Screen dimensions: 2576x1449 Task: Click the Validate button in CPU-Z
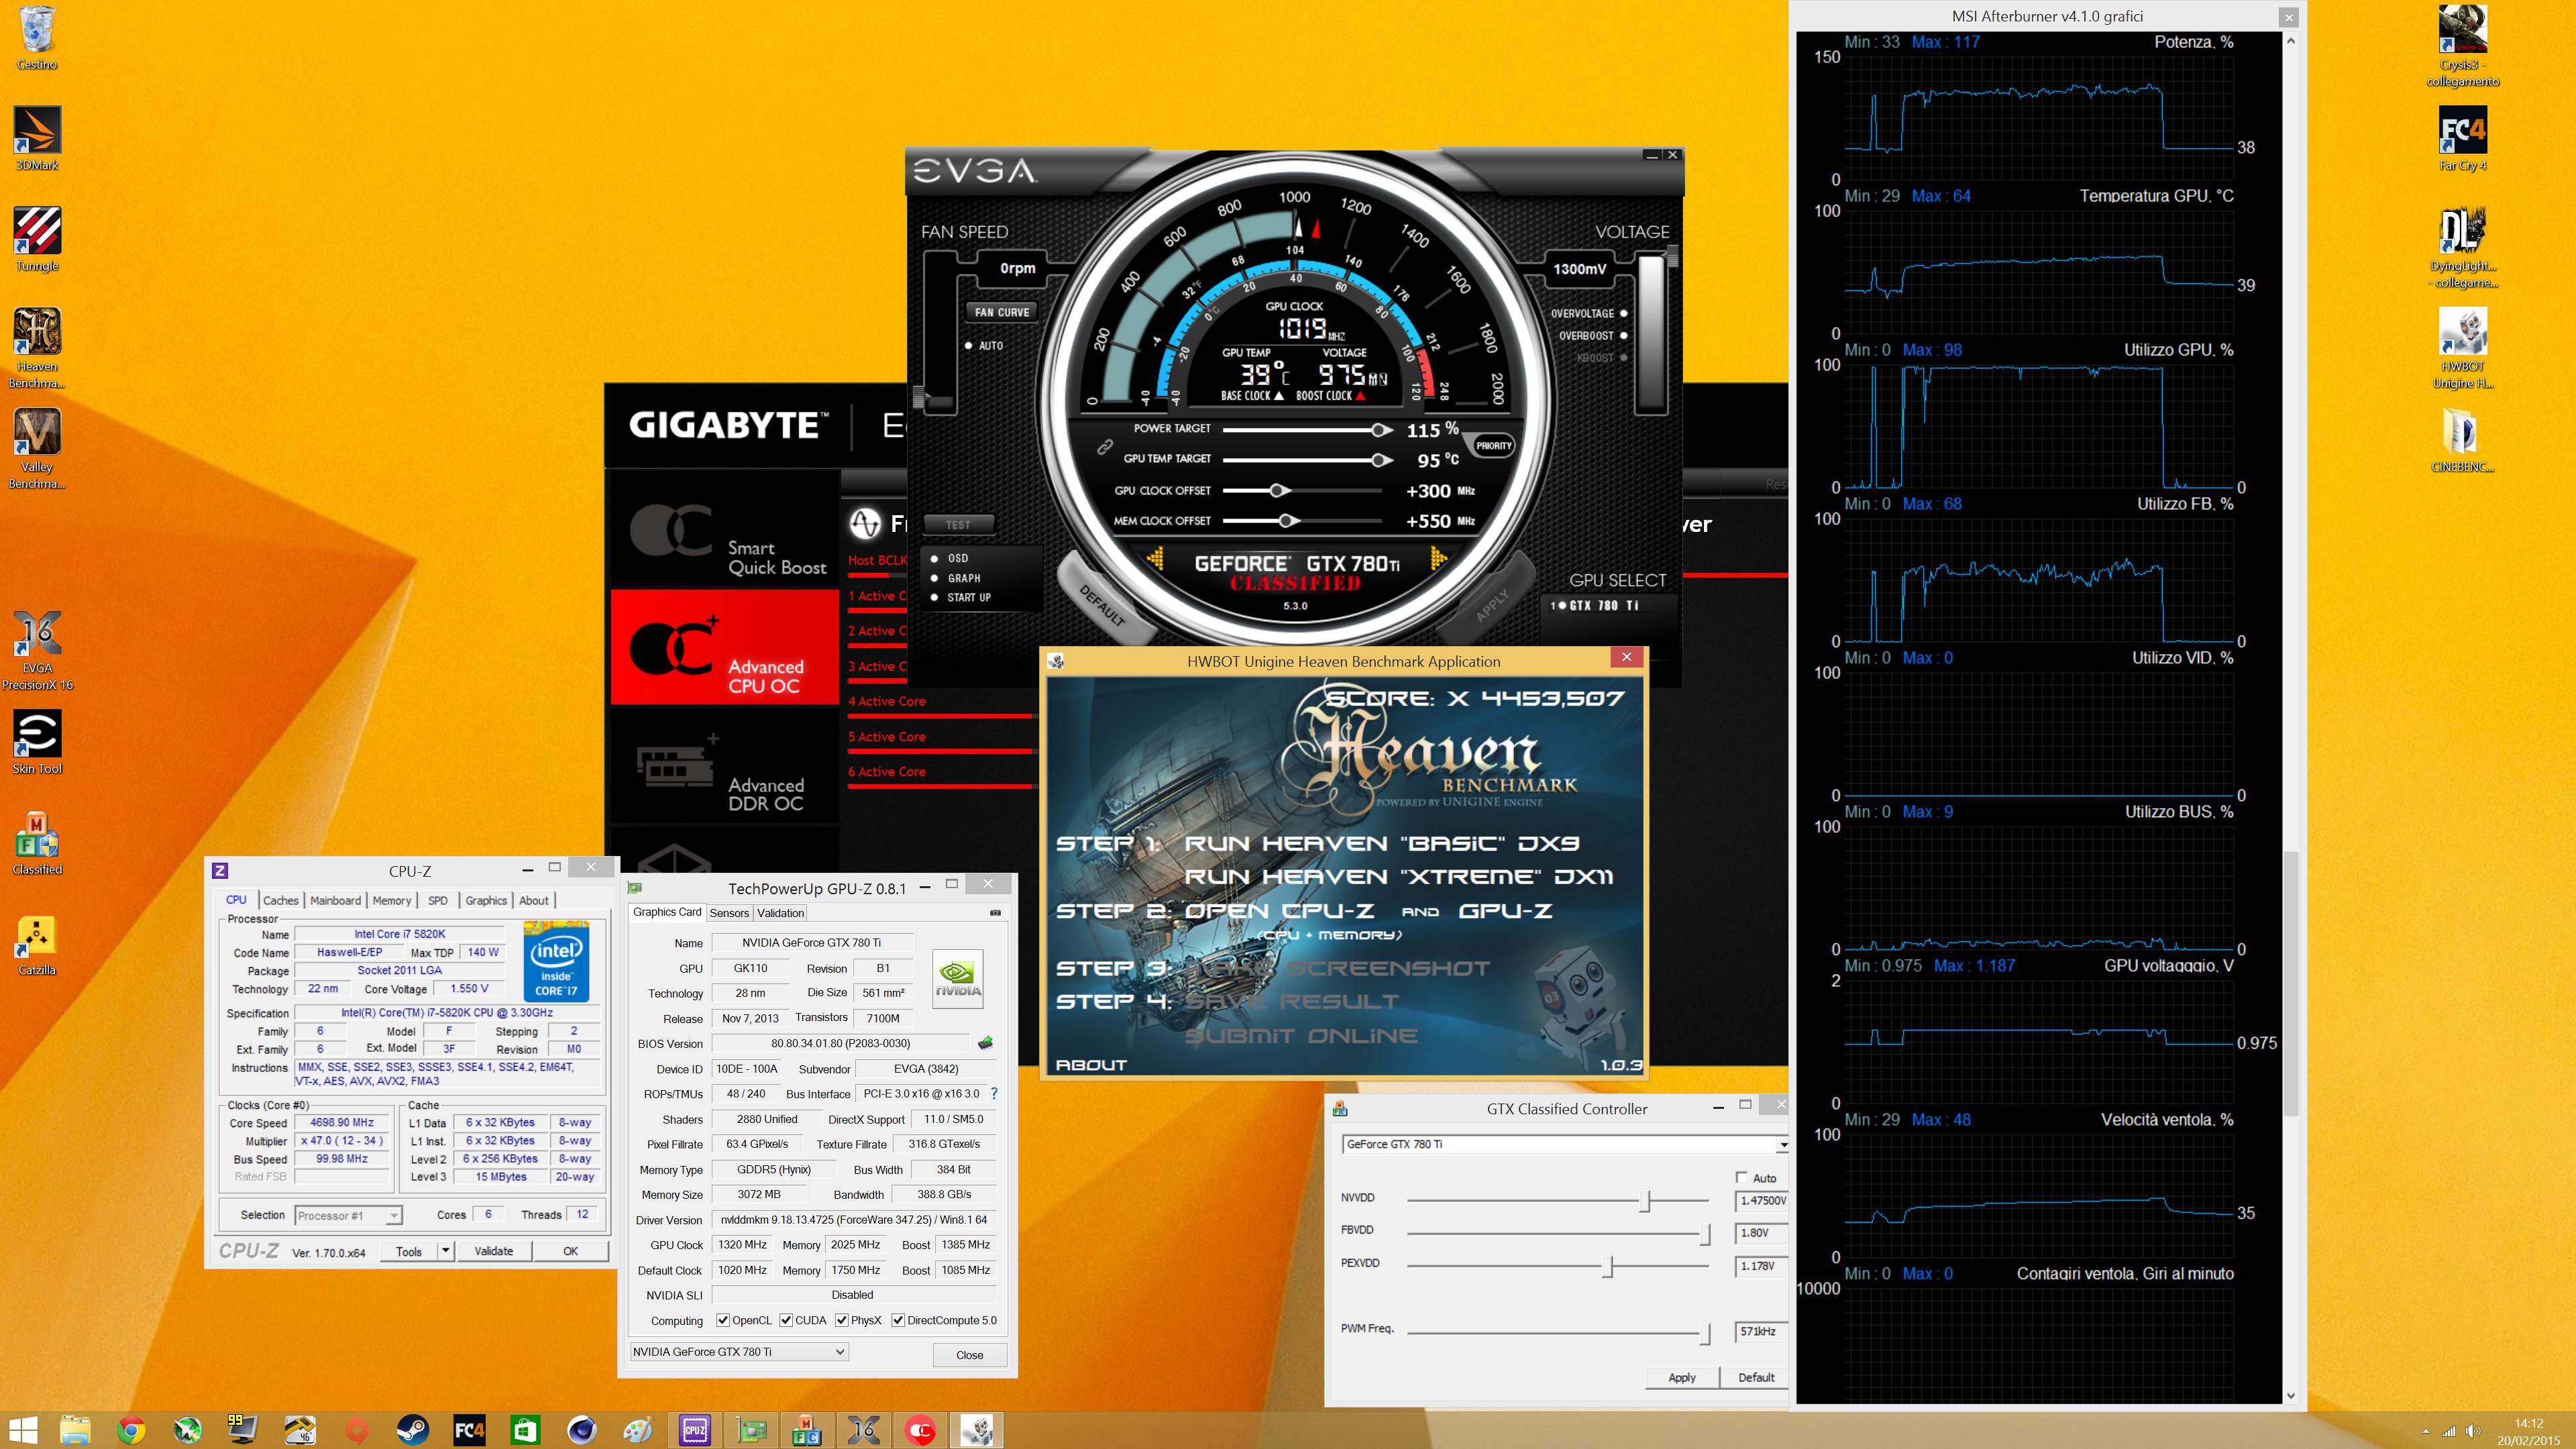point(493,1251)
